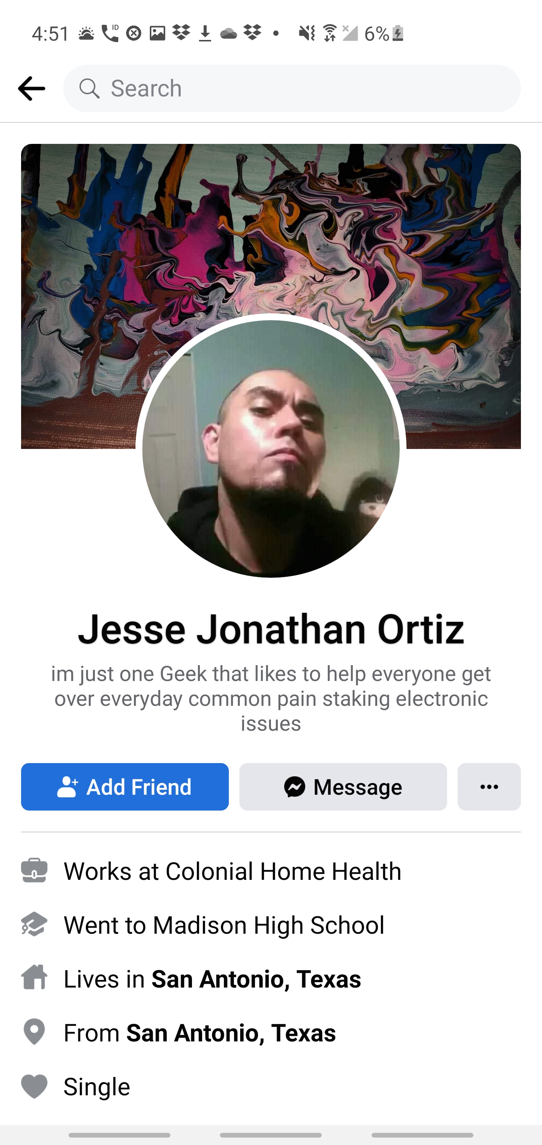Tap Went to Madison High School
Viewport: 542px width, 1145px height.
(x=224, y=925)
